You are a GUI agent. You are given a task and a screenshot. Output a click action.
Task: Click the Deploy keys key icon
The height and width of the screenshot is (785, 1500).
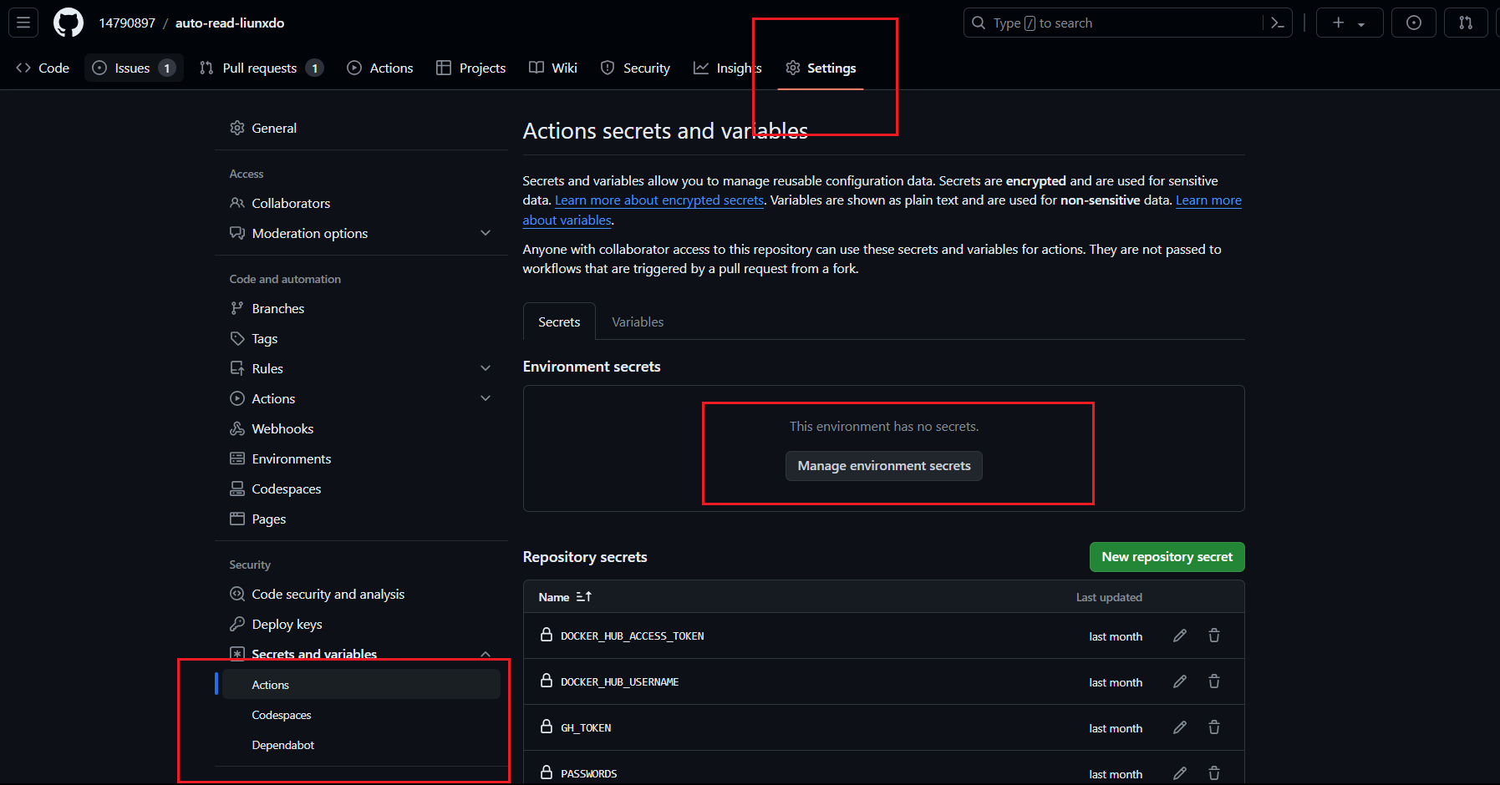point(237,624)
